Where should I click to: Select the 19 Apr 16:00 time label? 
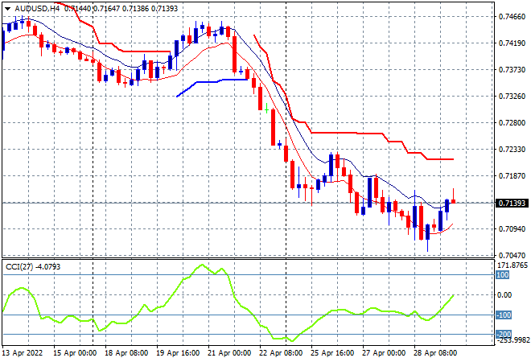click(178, 353)
